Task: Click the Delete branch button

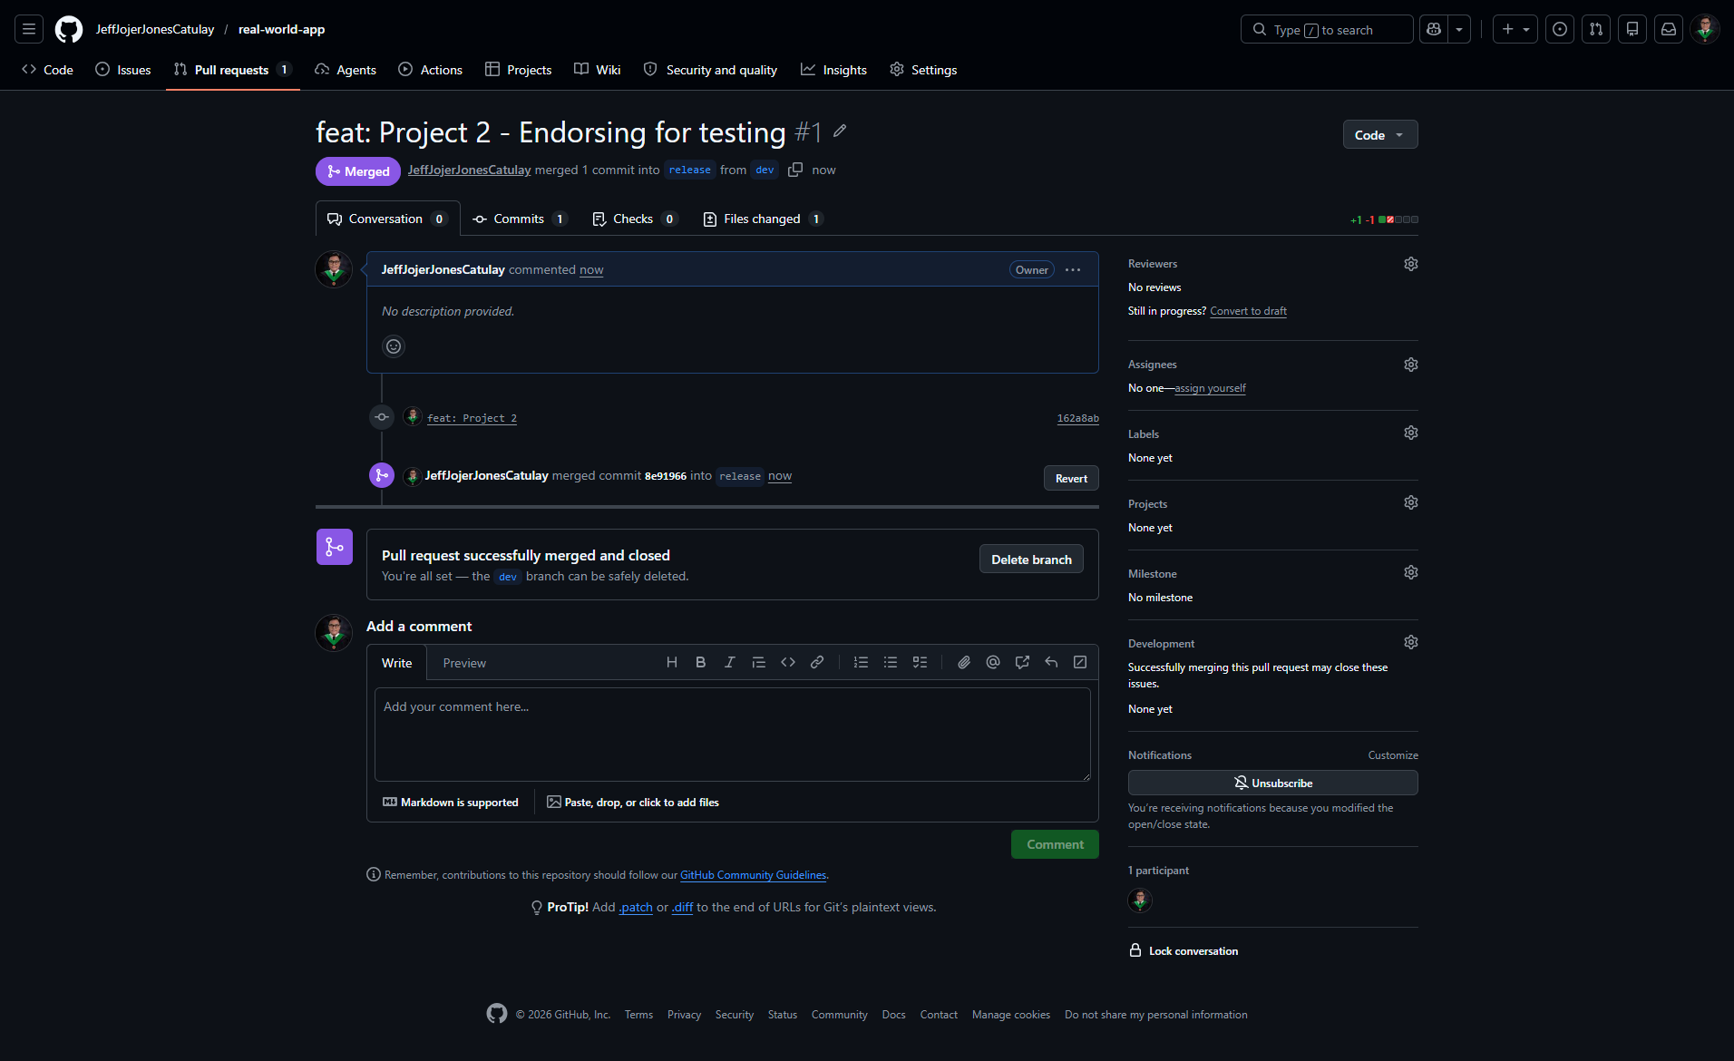Action: click(1031, 560)
